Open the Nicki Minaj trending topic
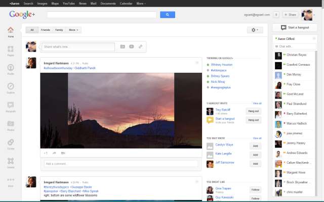Viewport: 324px width, 202px height. [218, 82]
